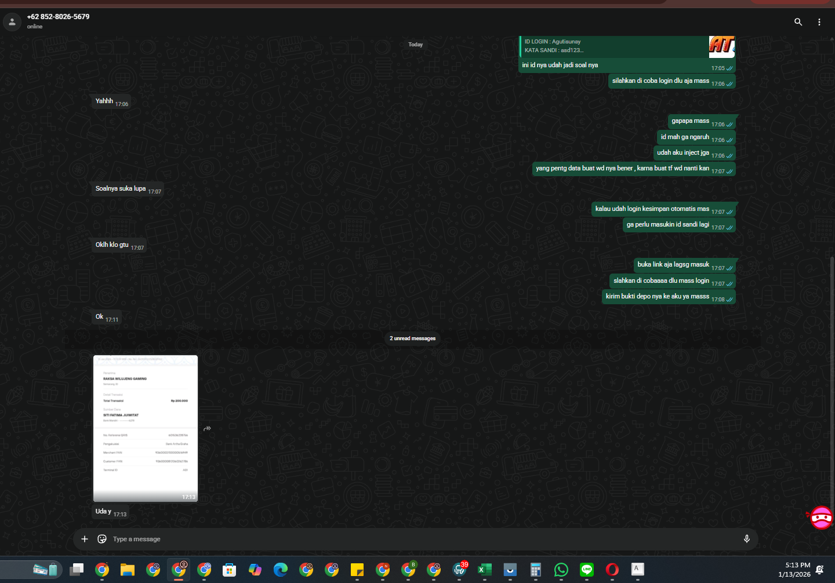Screen dimensions: 835x583
Task: Open the attach plus menu
Action: click(85, 539)
